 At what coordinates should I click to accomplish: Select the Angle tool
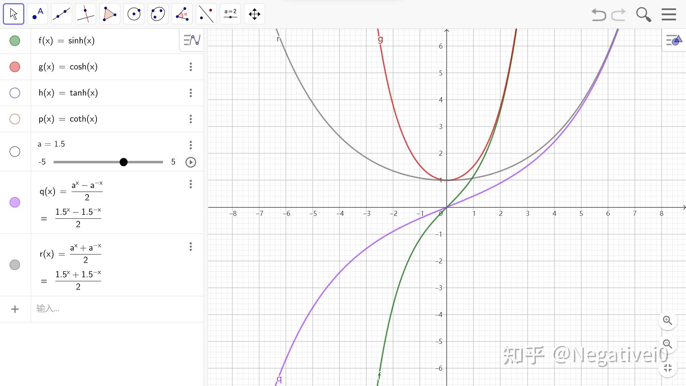(182, 14)
